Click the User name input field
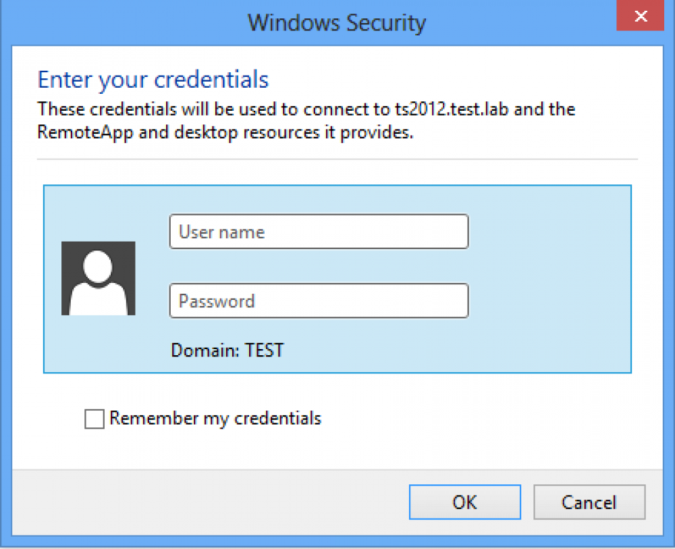Screen dimensions: 675x549 coord(319,232)
